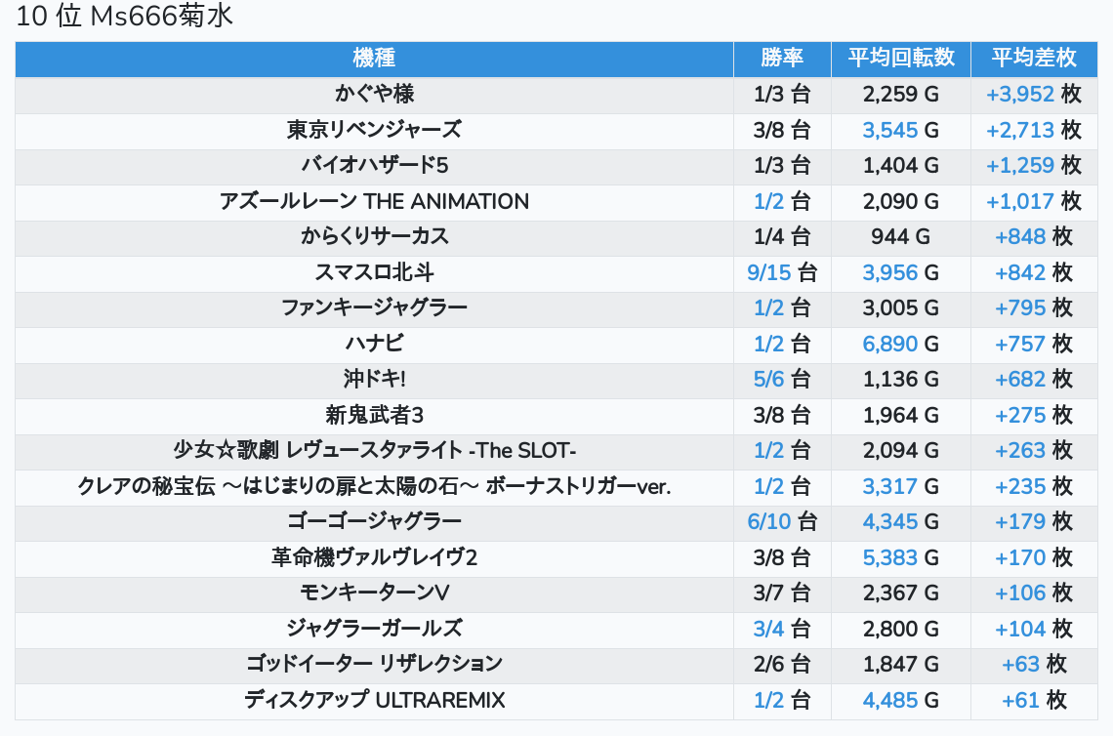Click the 勝率 column header
1113x736 pixels.
782,59
